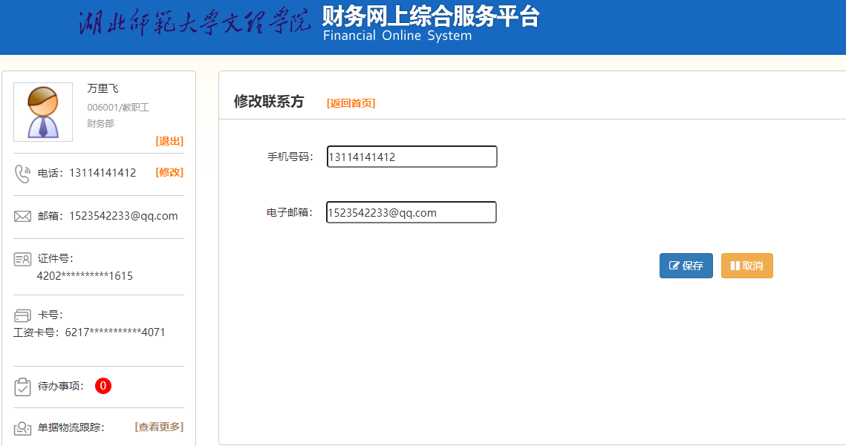
Task: Focus the 手机号码 input field
Action: pos(411,157)
